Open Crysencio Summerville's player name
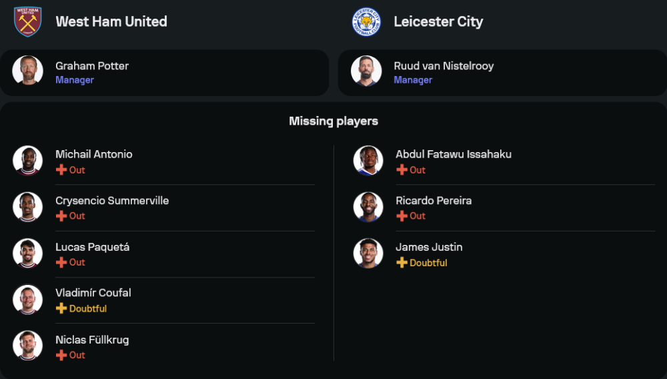 (112, 201)
